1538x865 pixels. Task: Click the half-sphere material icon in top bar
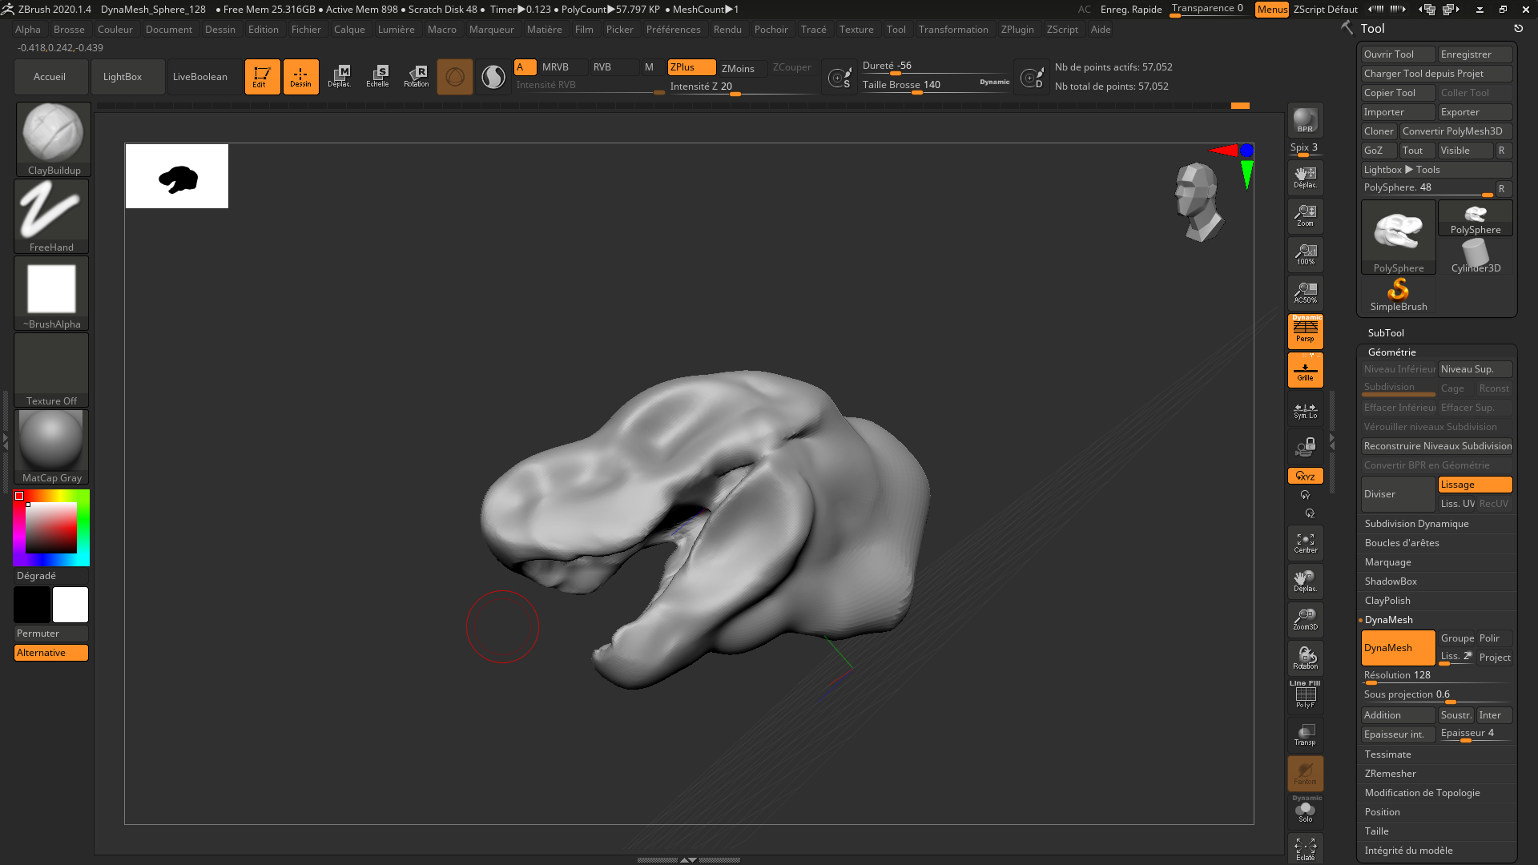pos(493,77)
